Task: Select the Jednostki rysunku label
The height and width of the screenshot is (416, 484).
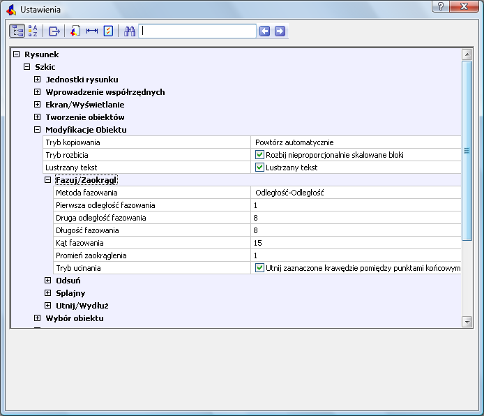Action: click(82, 80)
